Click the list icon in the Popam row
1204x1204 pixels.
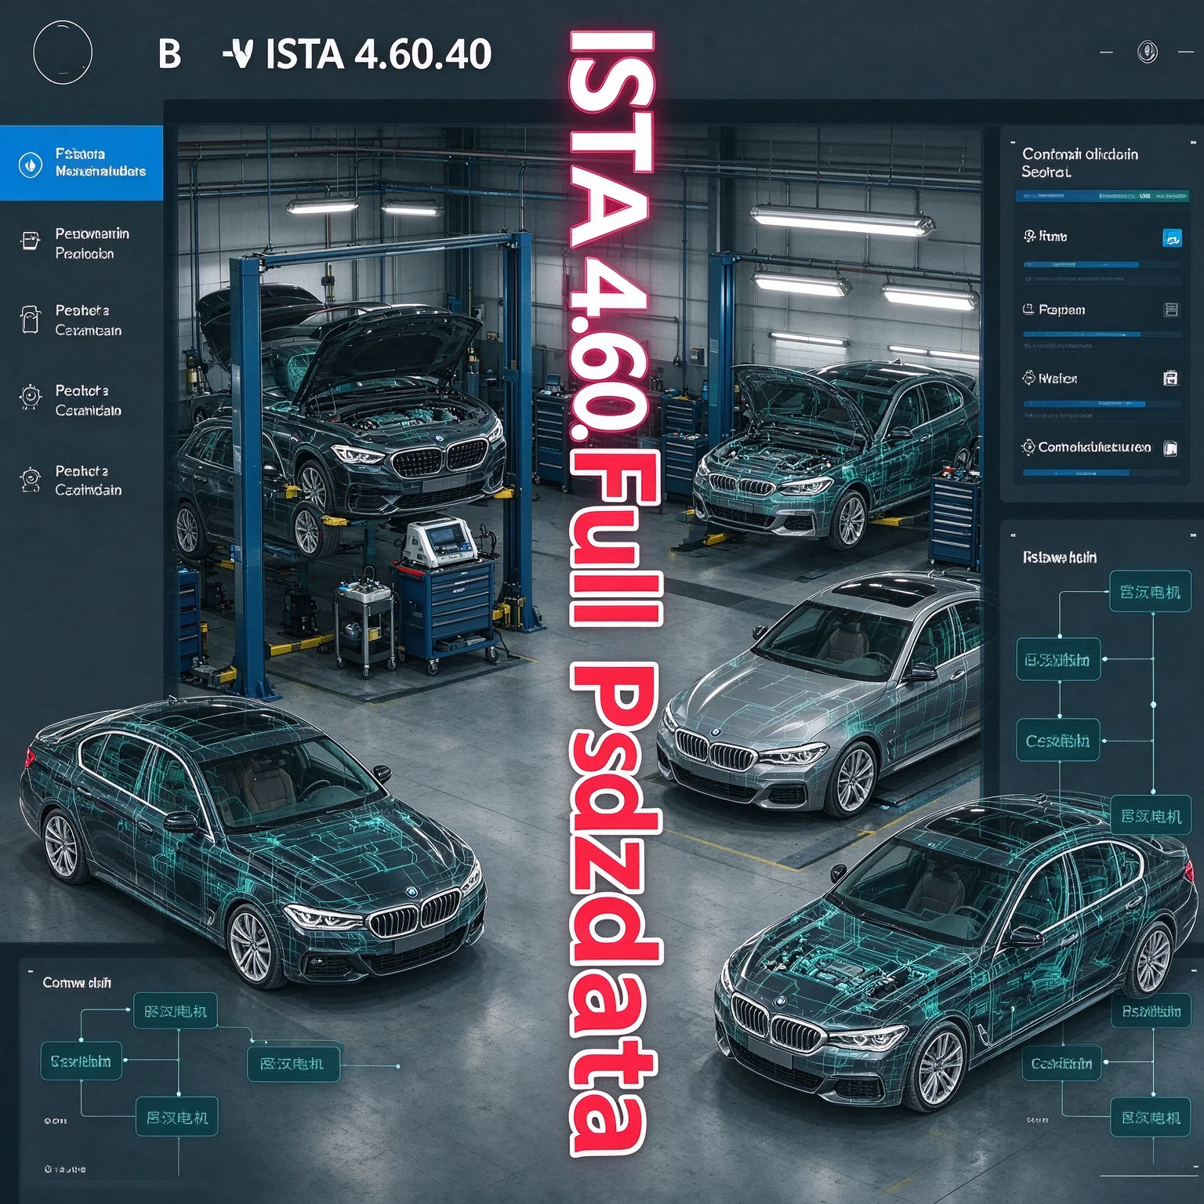coord(1171,310)
